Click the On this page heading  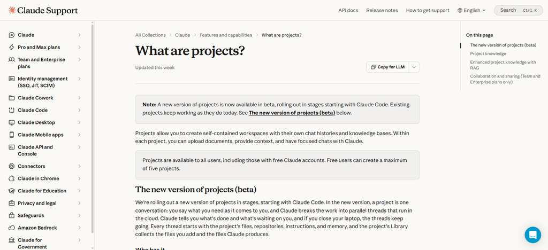479,35
